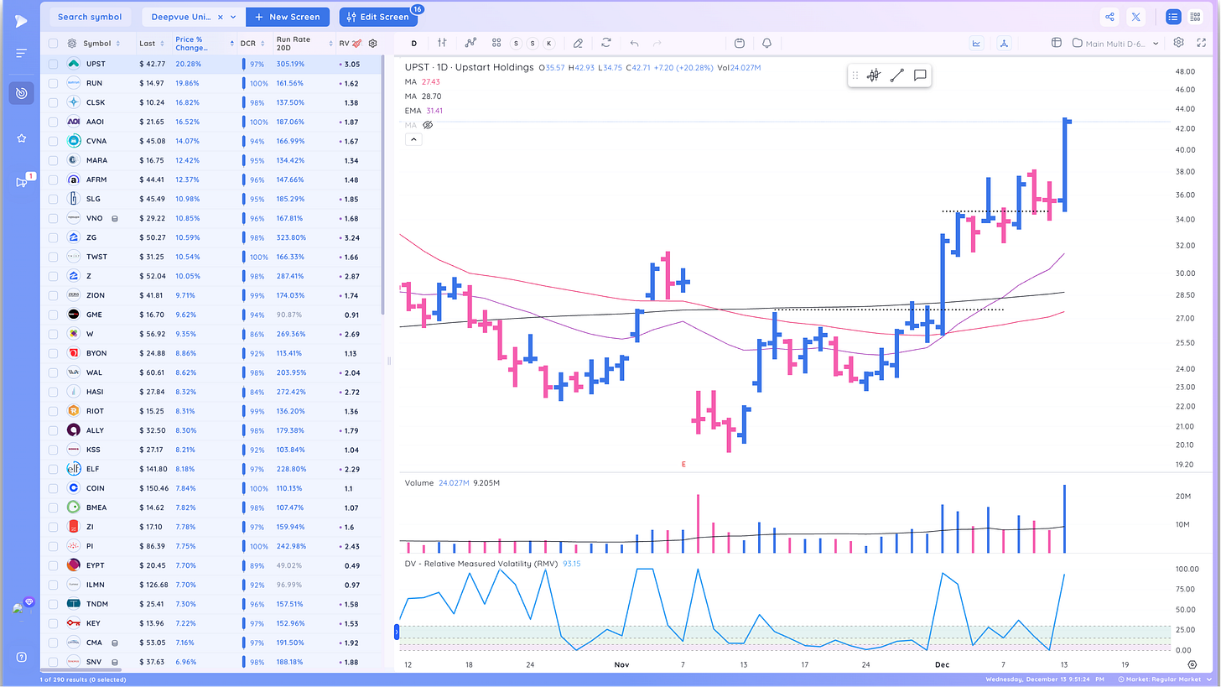Open the calendar icon in chart toolbar
1221x687 pixels.
click(739, 43)
